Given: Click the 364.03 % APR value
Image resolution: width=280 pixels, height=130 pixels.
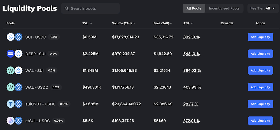Looking at the screenshot, I should pyautogui.click(x=192, y=70).
